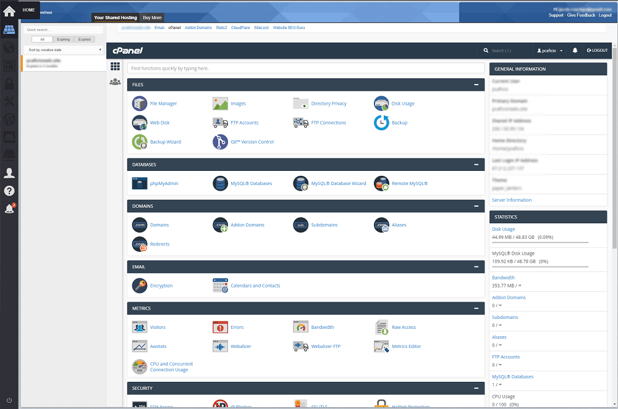The height and width of the screenshot is (409, 618).
Task: Open the Stats2 sub-tab
Action: point(221,28)
